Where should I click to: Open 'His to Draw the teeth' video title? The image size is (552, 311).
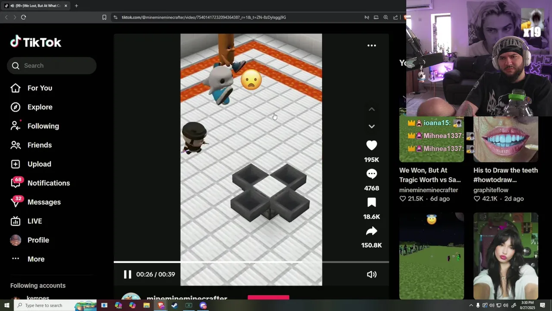pyautogui.click(x=505, y=175)
